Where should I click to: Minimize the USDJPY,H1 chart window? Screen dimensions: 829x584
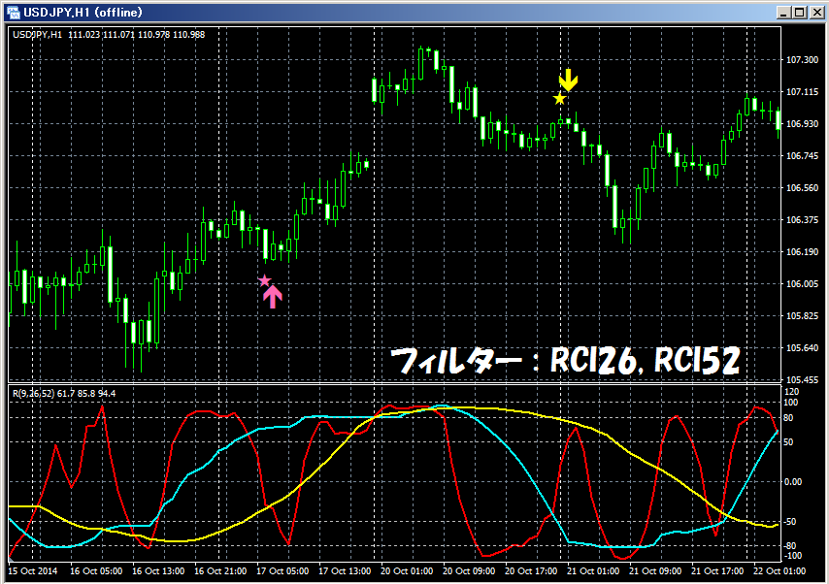coord(784,13)
